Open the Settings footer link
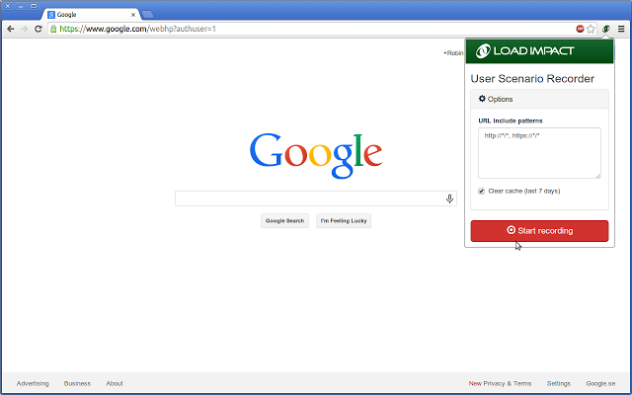The image size is (632, 395). (559, 383)
